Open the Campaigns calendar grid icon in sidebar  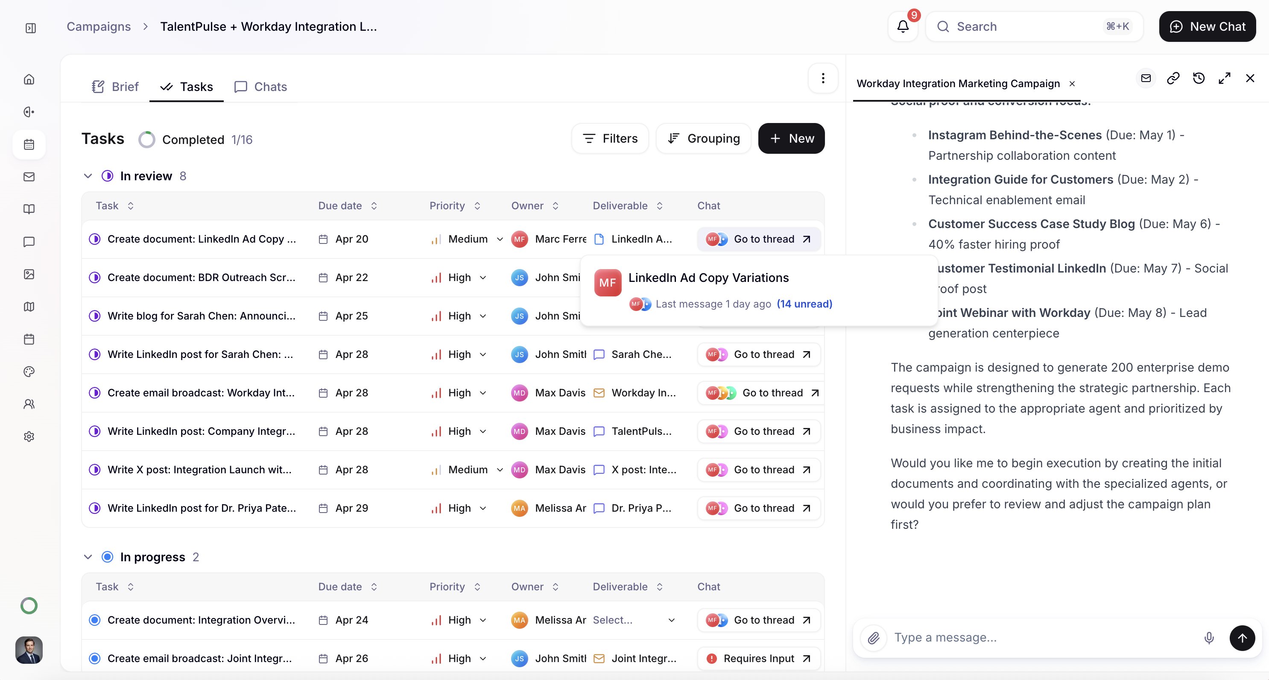coord(29,144)
